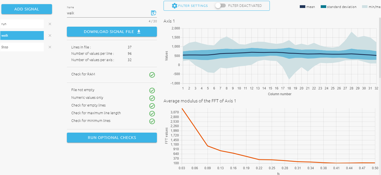
Task: Click the '4 / 30' character counter
Action: pyautogui.click(x=153, y=21)
